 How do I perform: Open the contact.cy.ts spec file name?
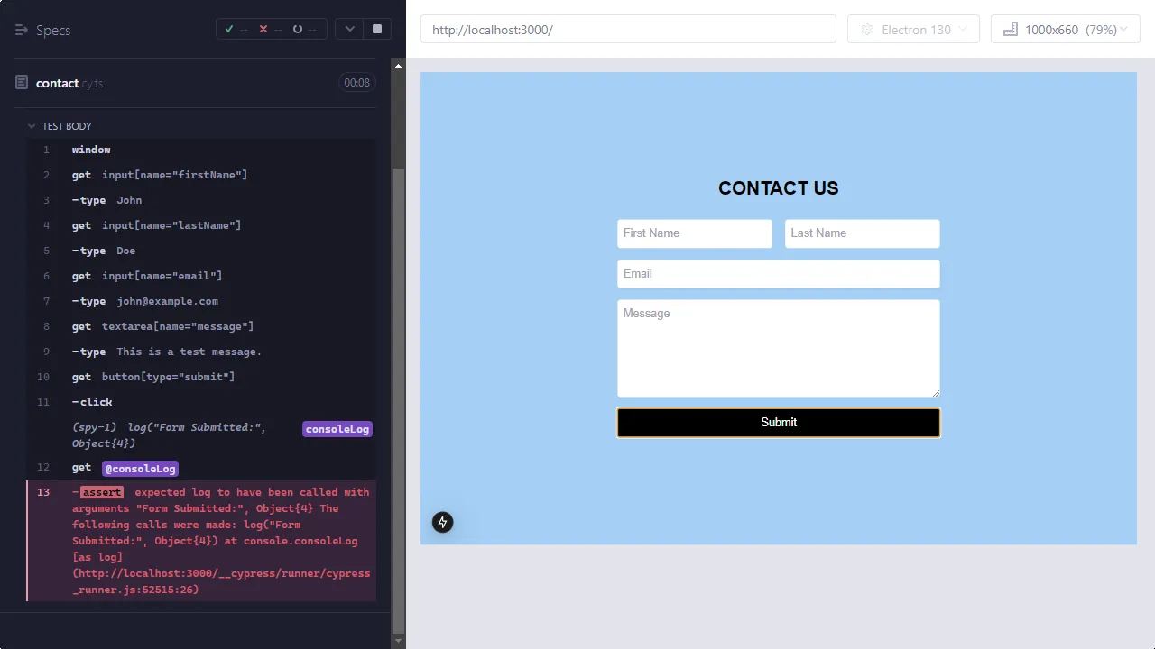(x=69, y=83)
